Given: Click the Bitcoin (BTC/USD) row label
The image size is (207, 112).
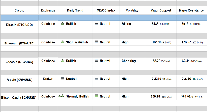Looking at the screenshot, I should pos(19,25).
